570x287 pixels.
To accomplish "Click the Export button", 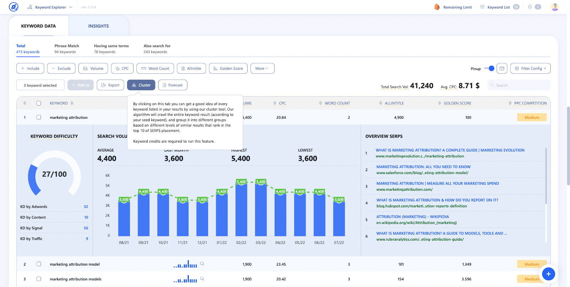I will 110,85.
